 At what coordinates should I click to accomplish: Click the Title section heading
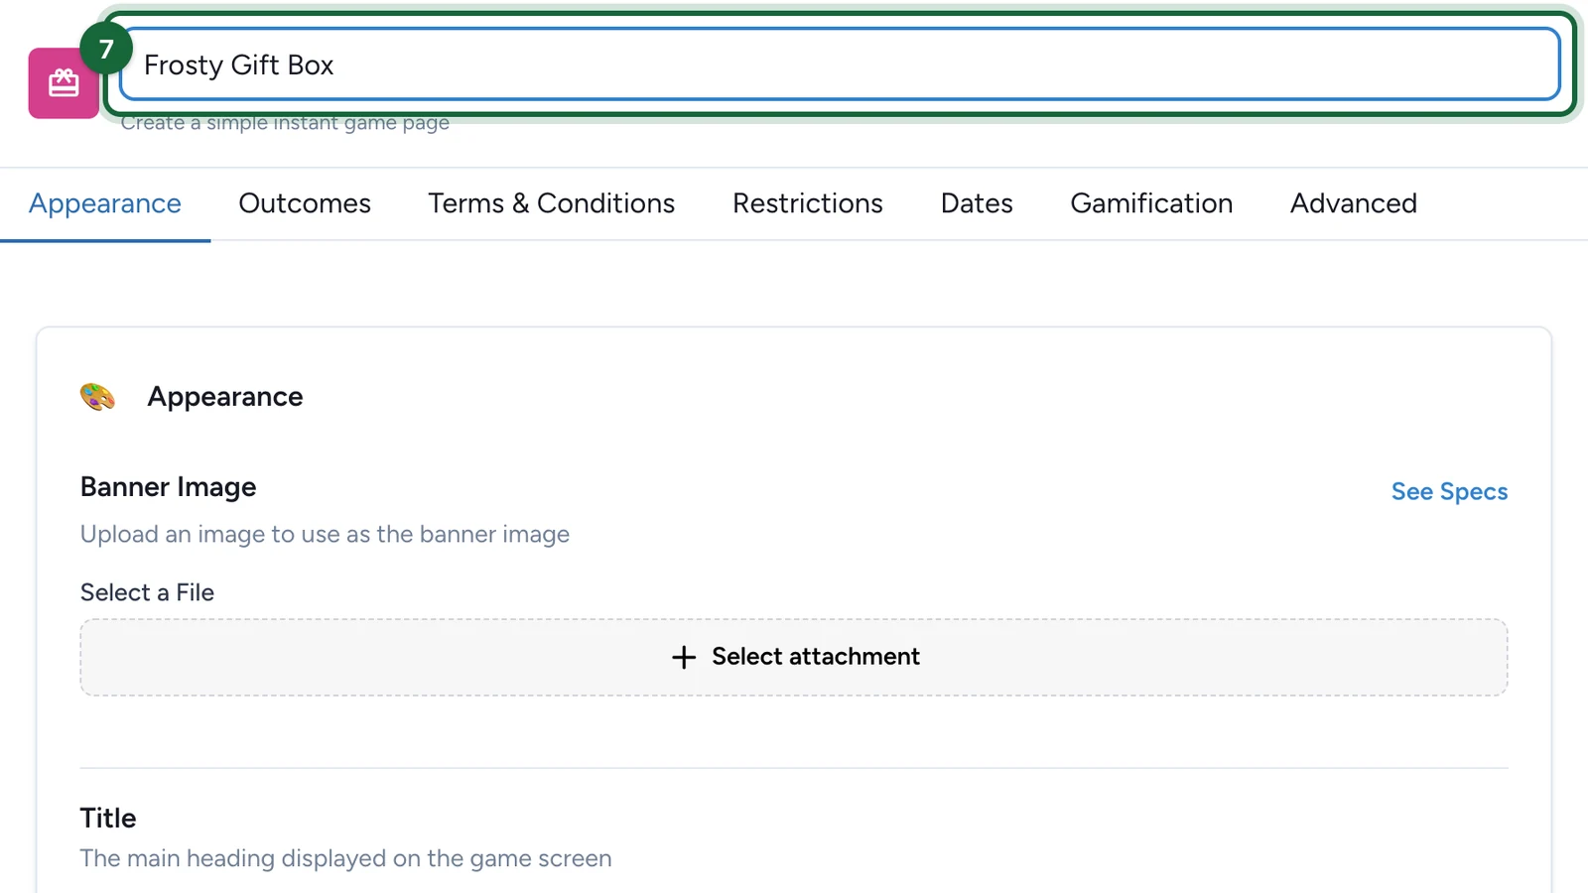click(x=108, y=818)
